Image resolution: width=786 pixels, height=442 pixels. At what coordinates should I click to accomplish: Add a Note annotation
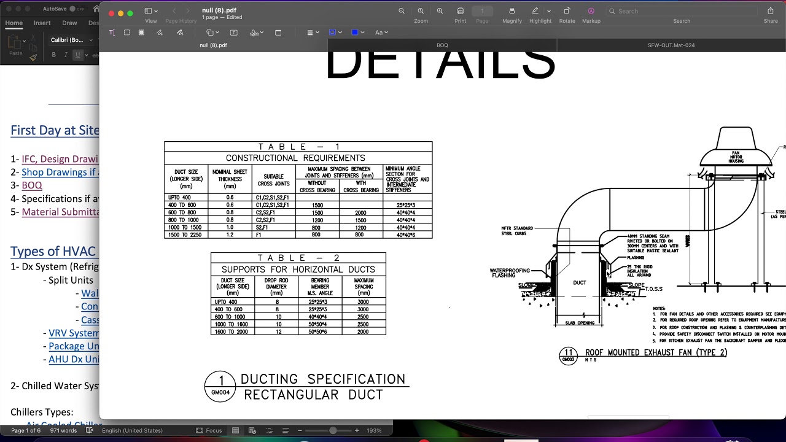[x=278, y=33]
